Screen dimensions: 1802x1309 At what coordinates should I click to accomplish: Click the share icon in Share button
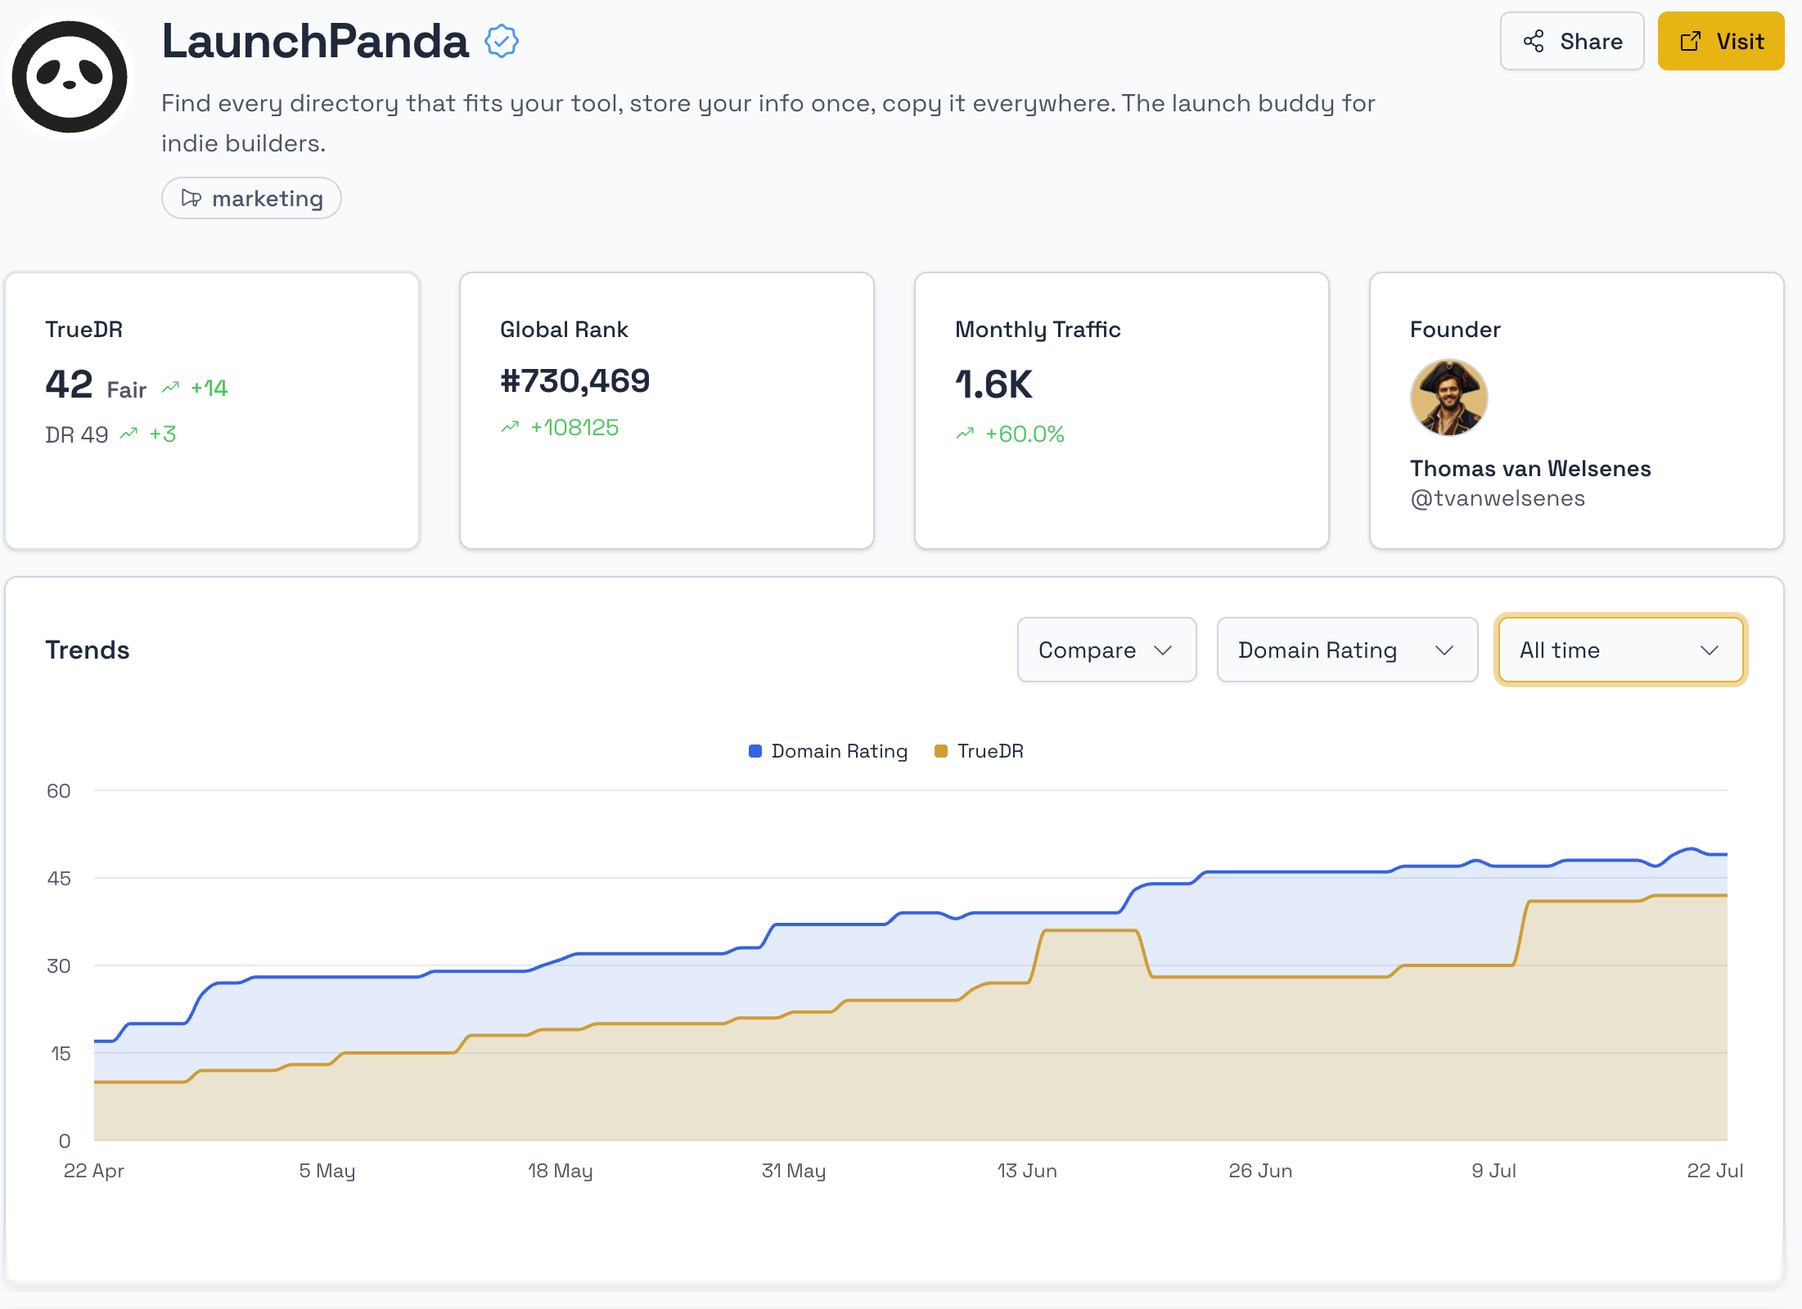click(x=1534, y=42)
